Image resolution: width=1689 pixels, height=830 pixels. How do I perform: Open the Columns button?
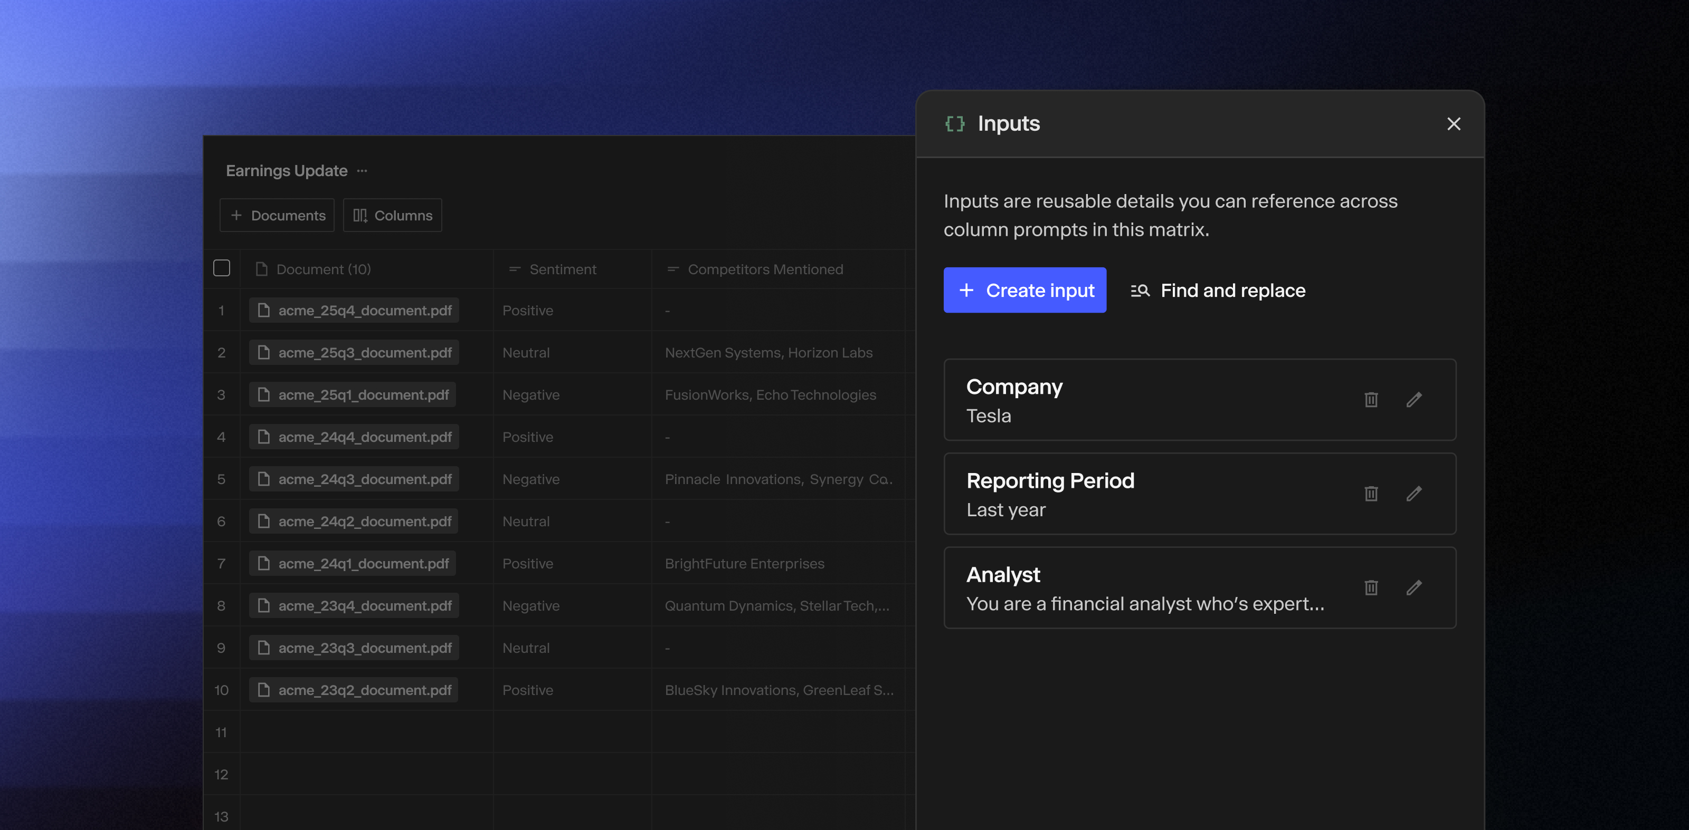(393, 216)
